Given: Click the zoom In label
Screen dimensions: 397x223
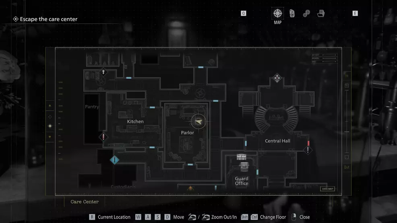Looking at the screenshot, I should pos(347,76).
